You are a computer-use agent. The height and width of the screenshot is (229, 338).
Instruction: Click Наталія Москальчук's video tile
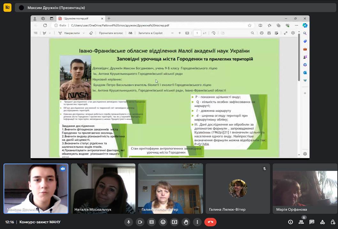pyautogui.click(x=103, y=188)
